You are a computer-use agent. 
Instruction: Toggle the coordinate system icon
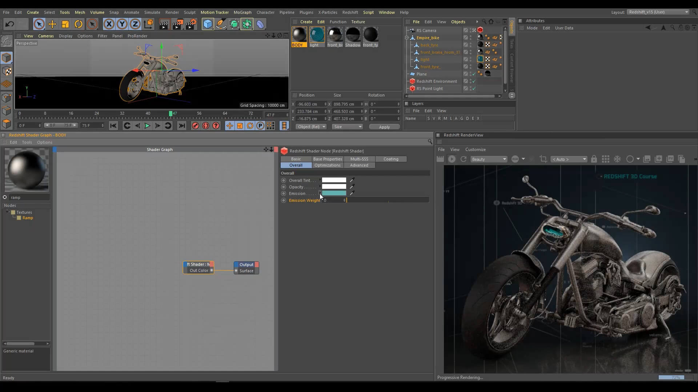pos(148,24)
